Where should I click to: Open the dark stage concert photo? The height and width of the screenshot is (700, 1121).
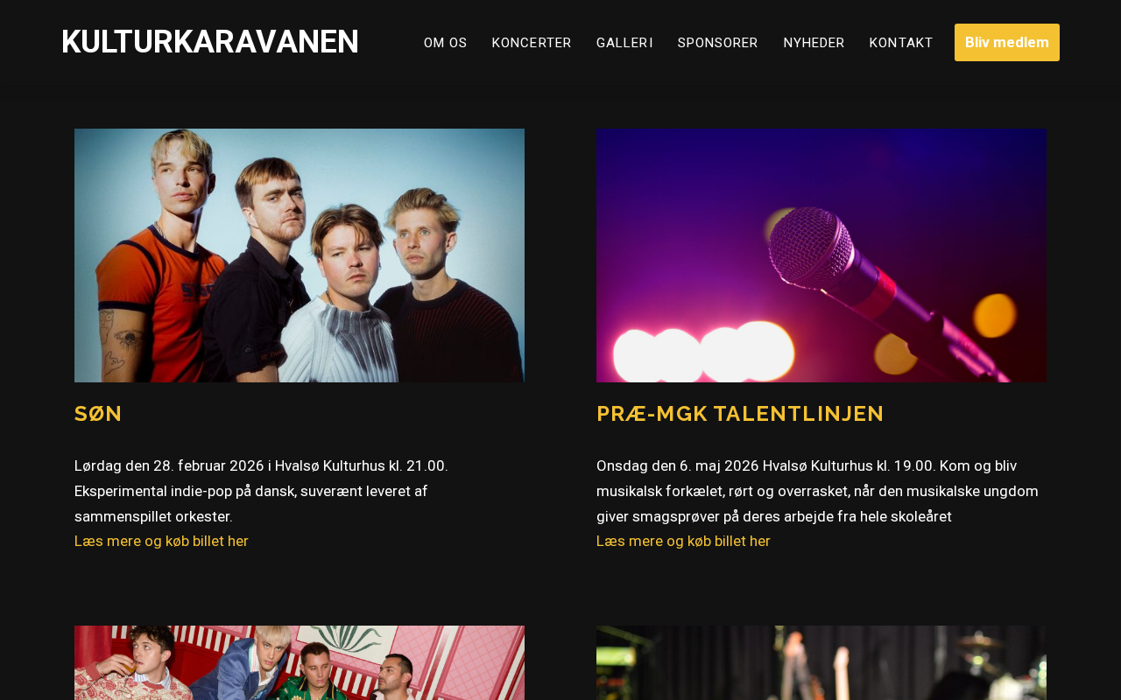coord(821,662)
